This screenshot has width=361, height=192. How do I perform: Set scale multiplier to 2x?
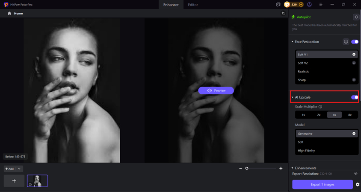click(x=319, y=115)
